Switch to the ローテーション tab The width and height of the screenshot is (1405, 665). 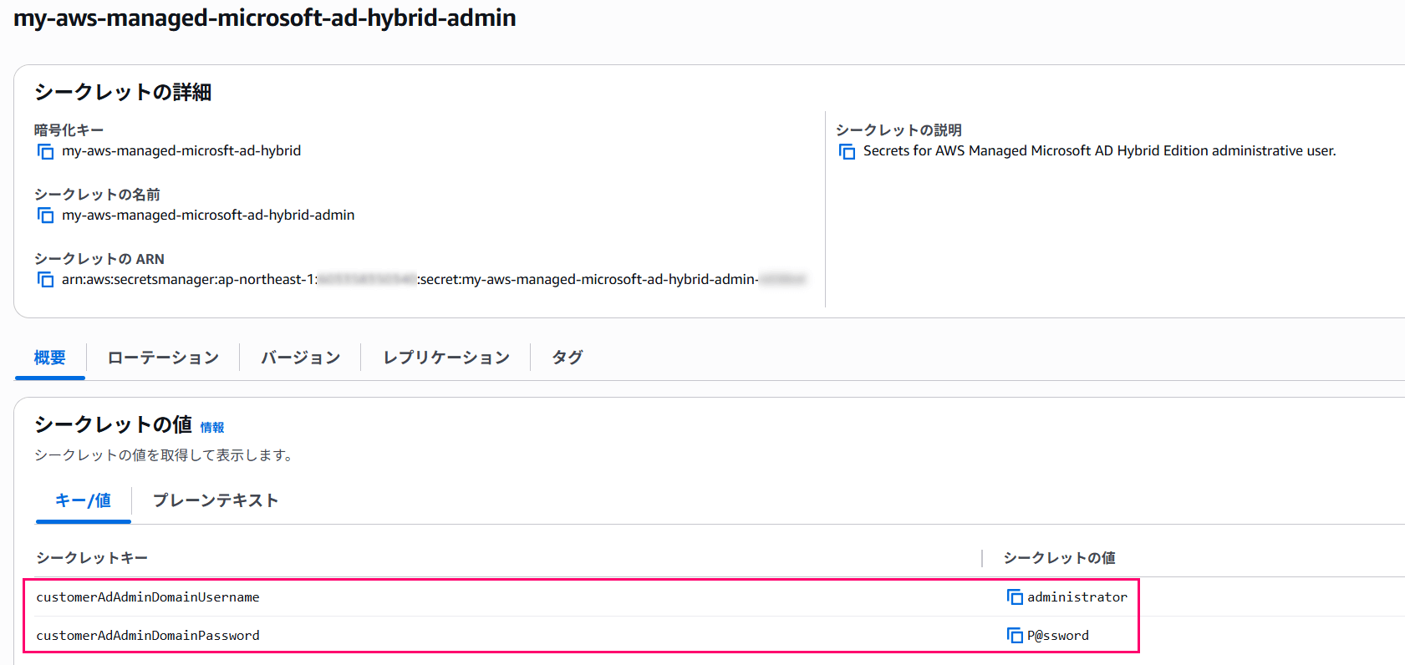[163, 358]
